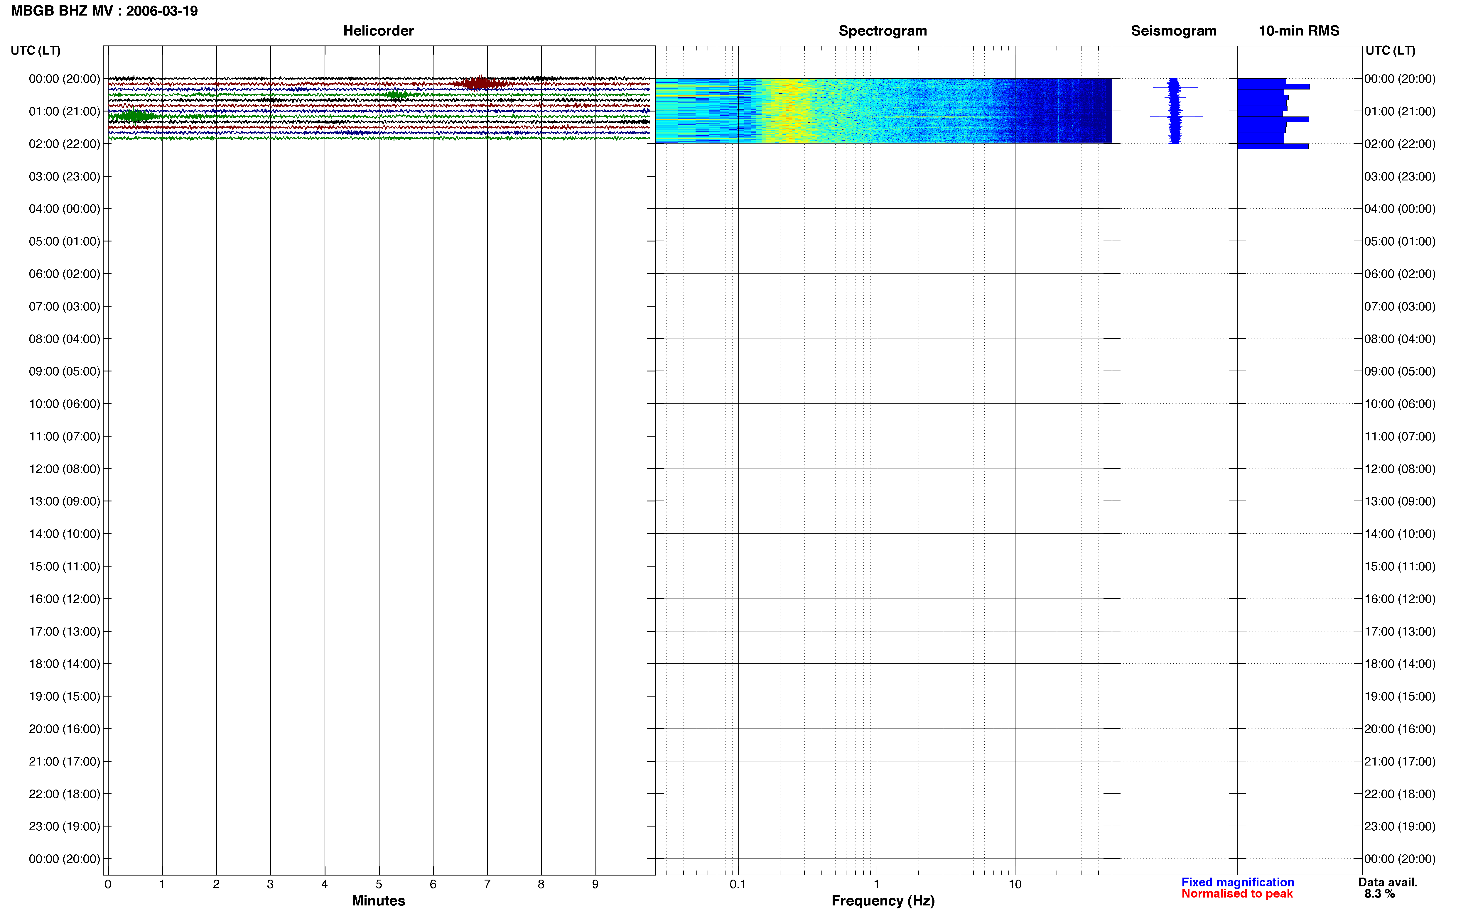Click the left 03:00 (23:00) time label

[x=65, y=176]
